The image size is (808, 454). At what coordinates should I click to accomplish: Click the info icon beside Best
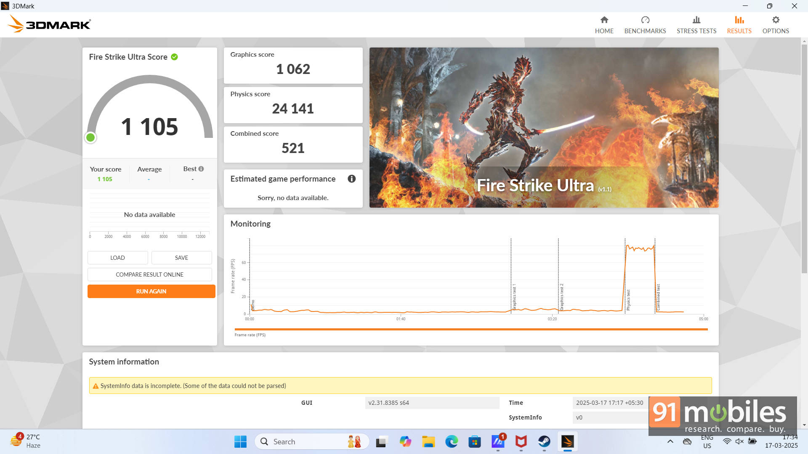click(201, 169)
